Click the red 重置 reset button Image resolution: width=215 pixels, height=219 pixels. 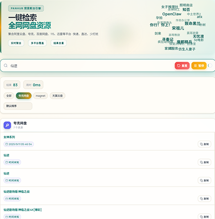pyautogui.click(x=182, y=65)
